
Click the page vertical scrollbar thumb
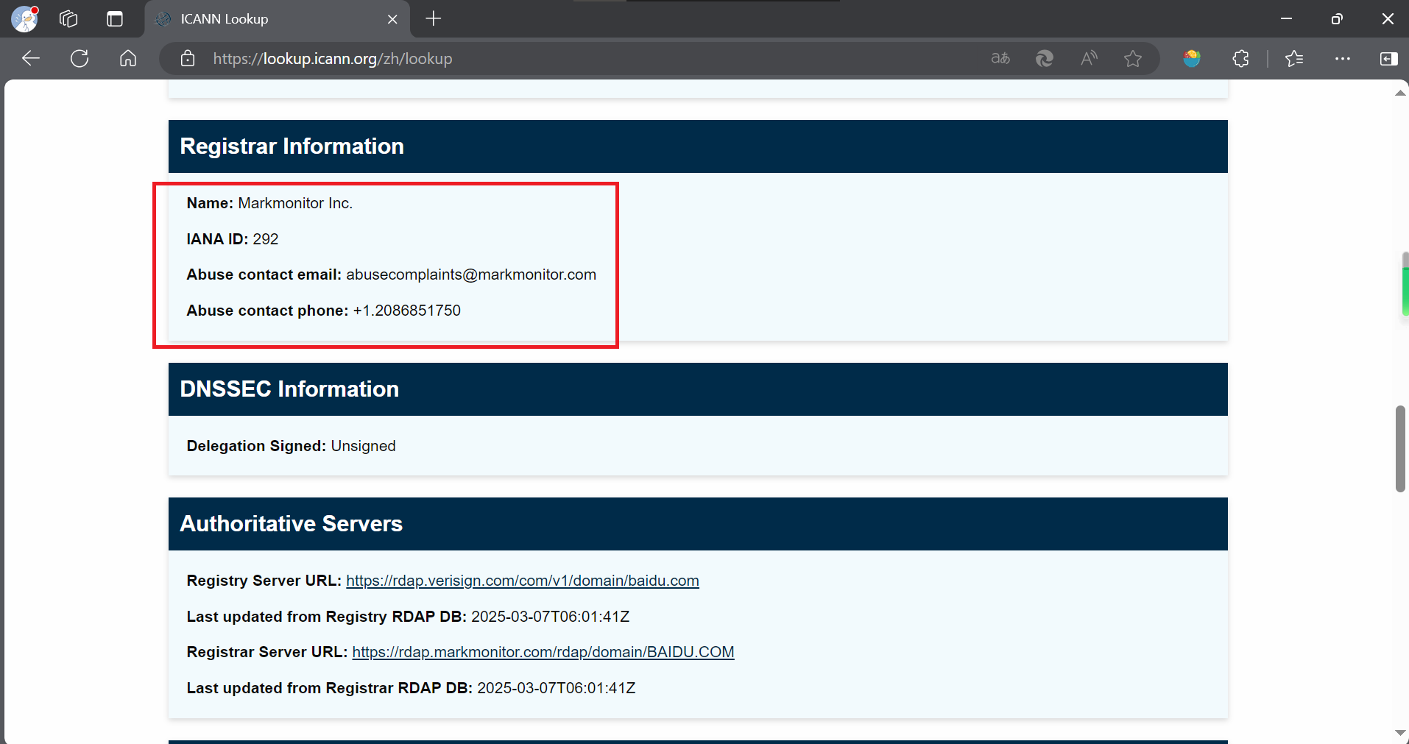1400,448
